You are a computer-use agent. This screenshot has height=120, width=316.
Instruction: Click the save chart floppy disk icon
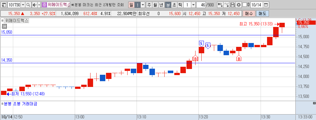coord(233,5)
